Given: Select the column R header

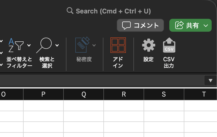Looking at the screenshot, I should click(x=124, y=94).
